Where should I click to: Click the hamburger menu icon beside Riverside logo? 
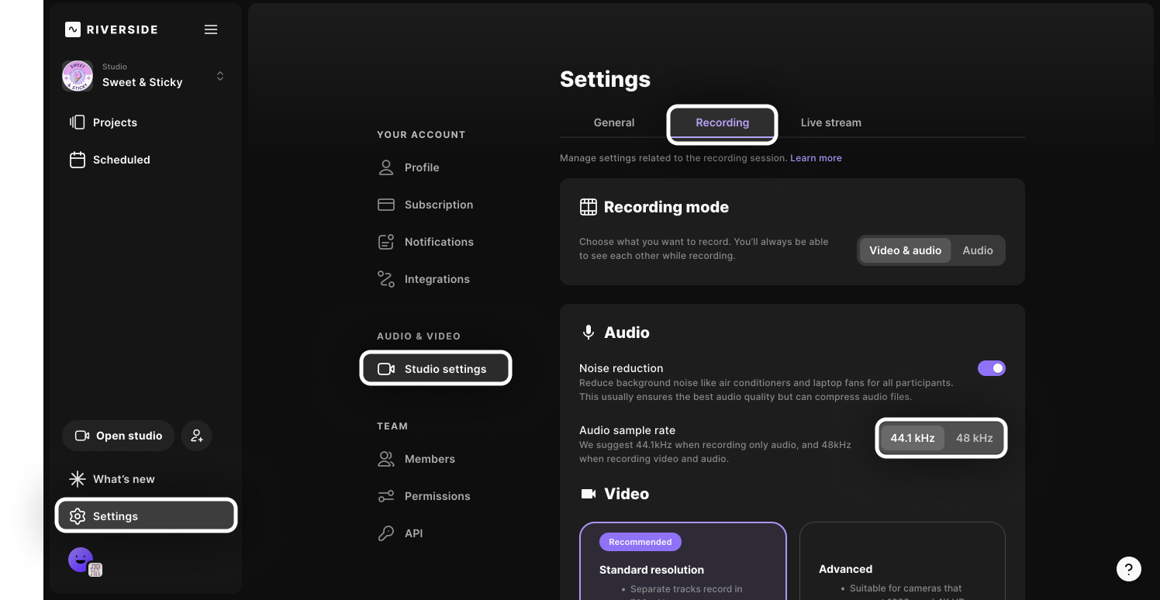211,29
